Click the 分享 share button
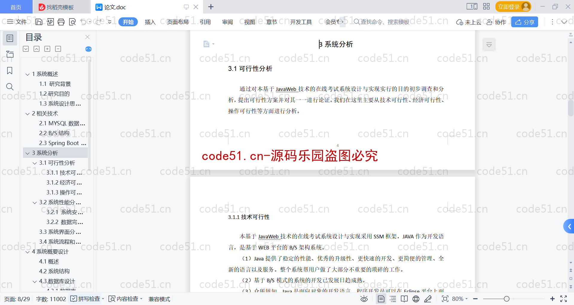Viewport: 574px width, 305px height. tap(525, 22)
